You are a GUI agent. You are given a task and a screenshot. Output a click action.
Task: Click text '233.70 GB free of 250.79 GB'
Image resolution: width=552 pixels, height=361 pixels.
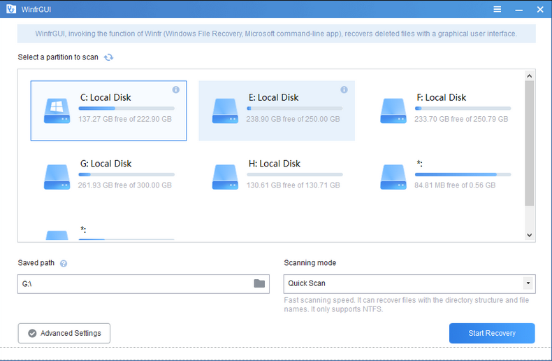(461, 119)
